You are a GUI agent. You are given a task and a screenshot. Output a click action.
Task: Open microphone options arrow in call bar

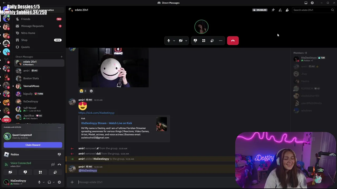[174, 41]
